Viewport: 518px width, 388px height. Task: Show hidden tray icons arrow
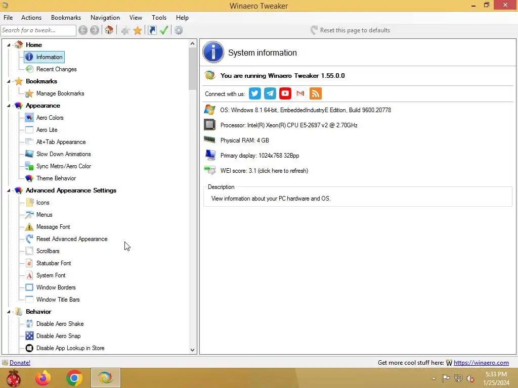point(434,378)
